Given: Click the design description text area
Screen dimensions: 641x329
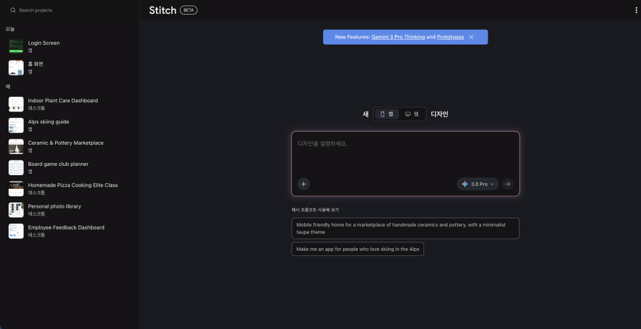Looking at the screenshot, I should [405, 155].
